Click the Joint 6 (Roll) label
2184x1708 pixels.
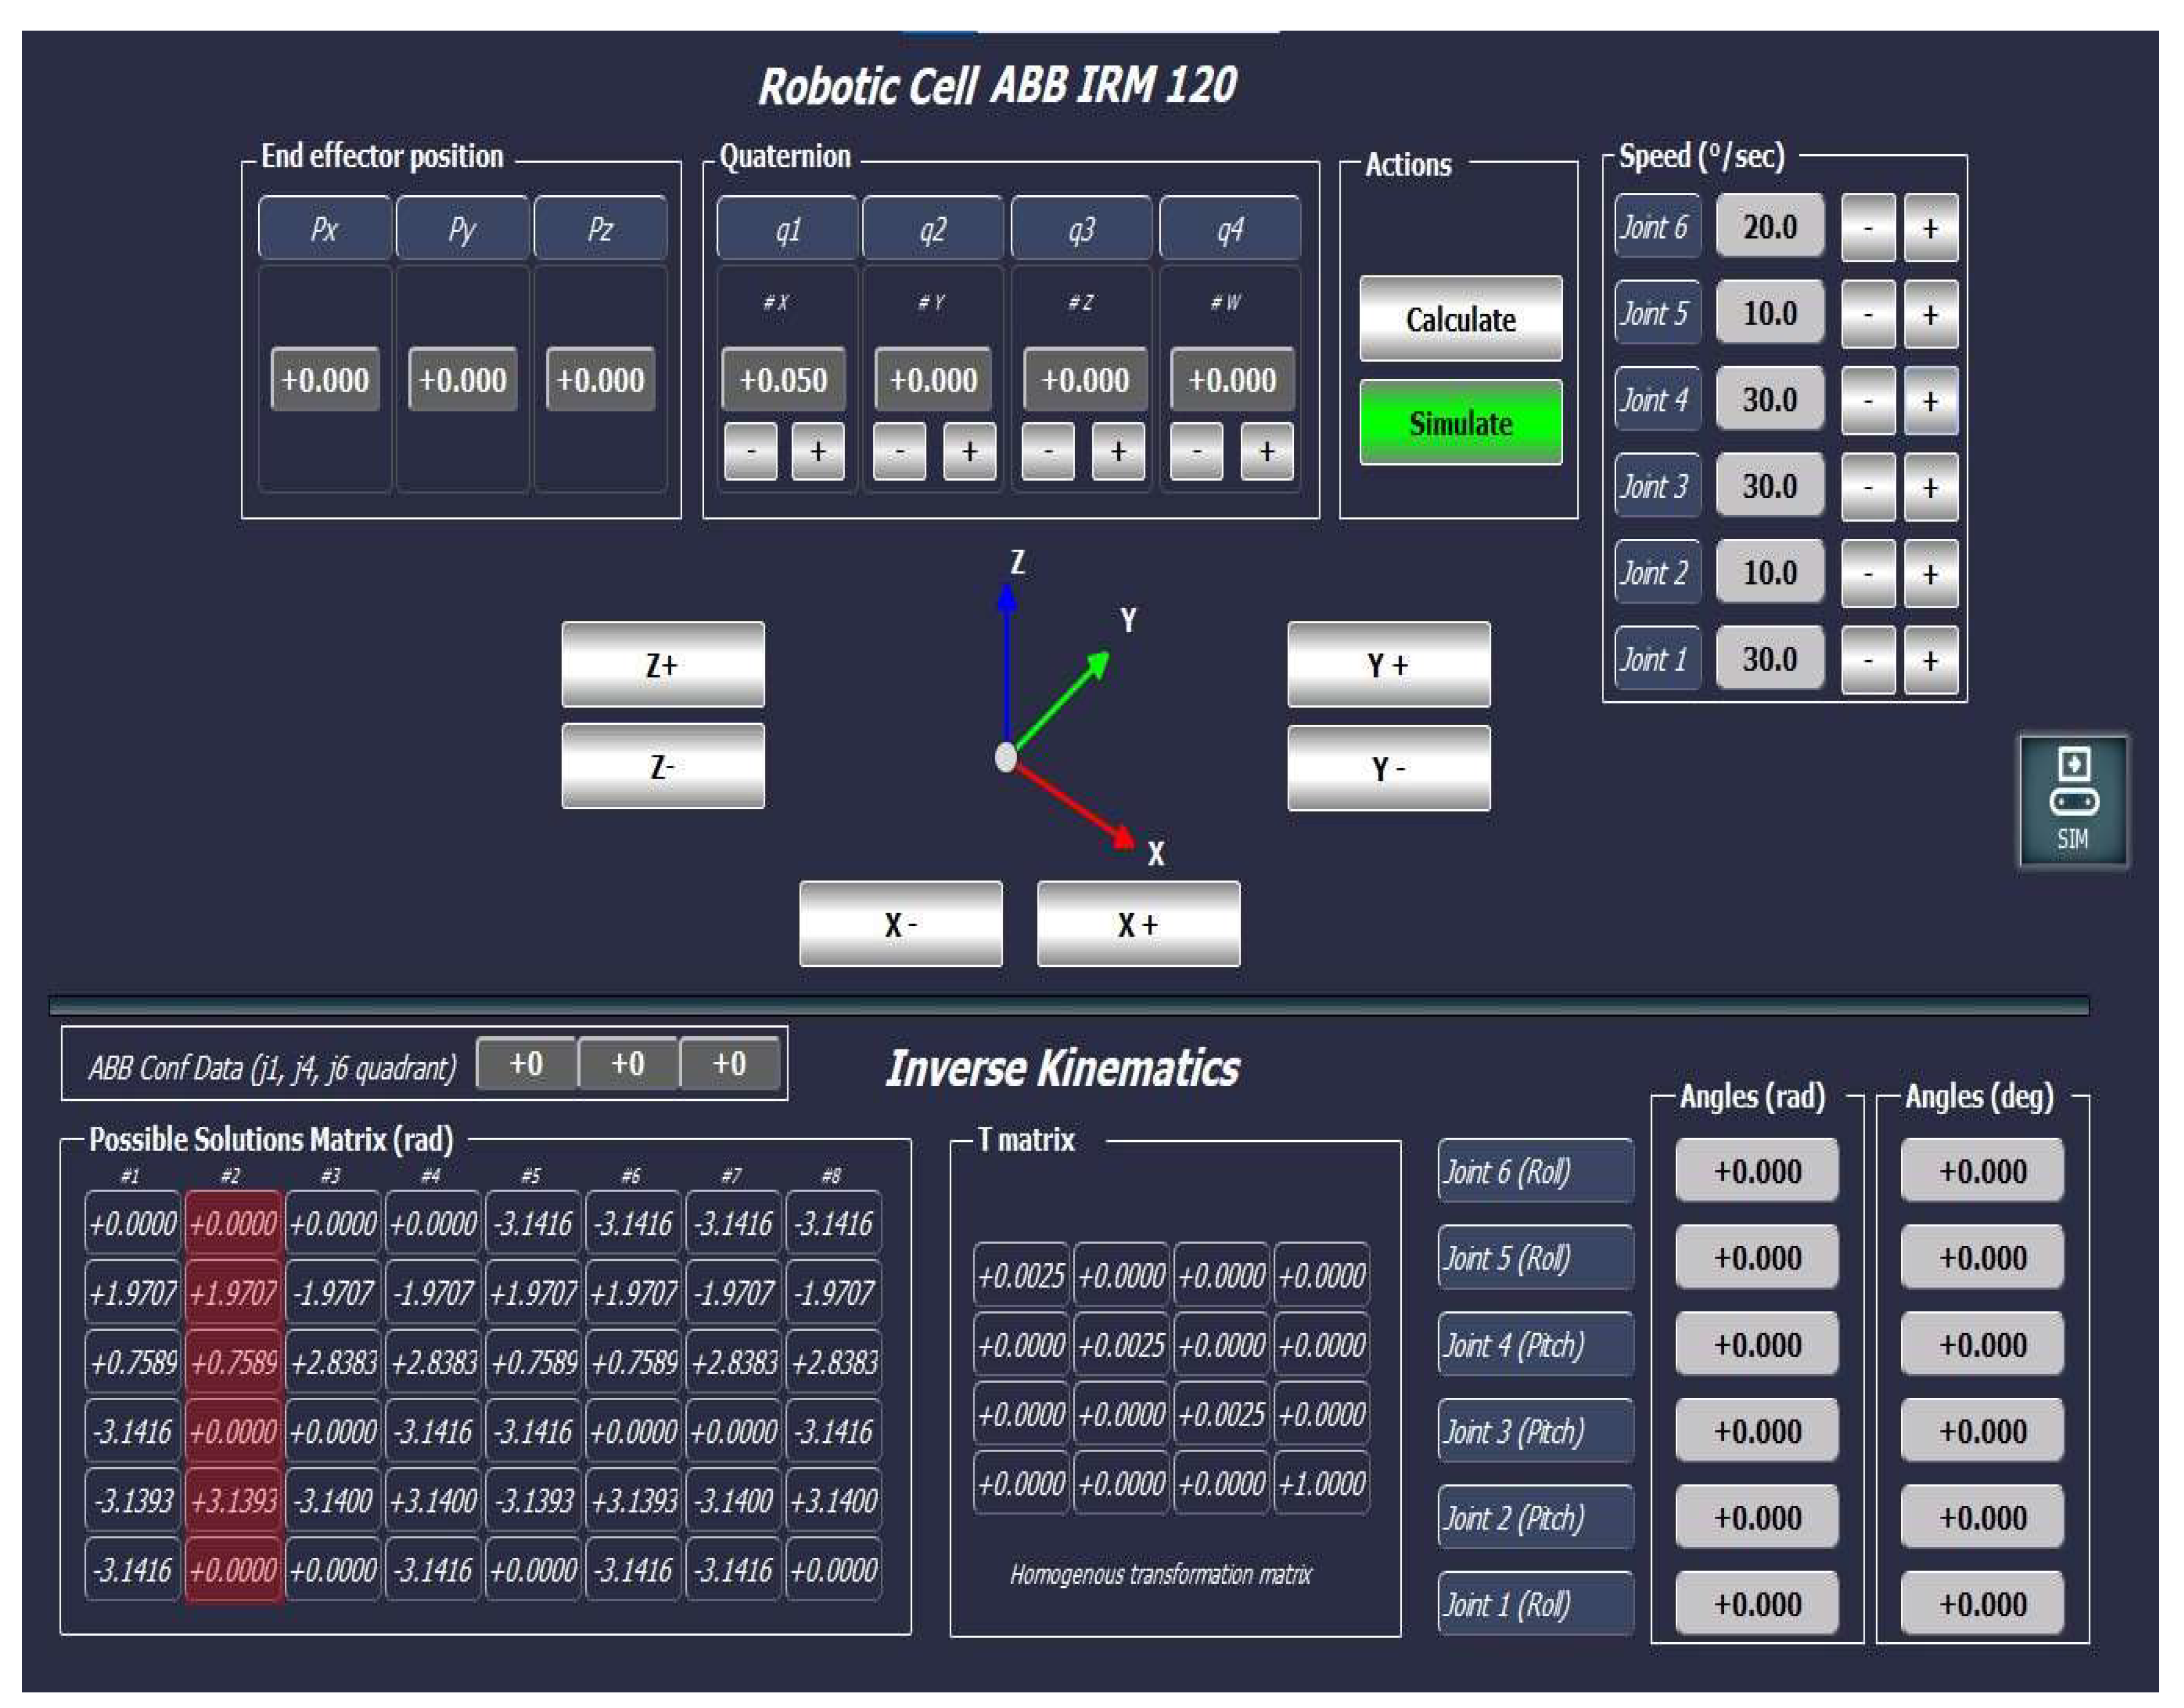pos(1535,1171)
